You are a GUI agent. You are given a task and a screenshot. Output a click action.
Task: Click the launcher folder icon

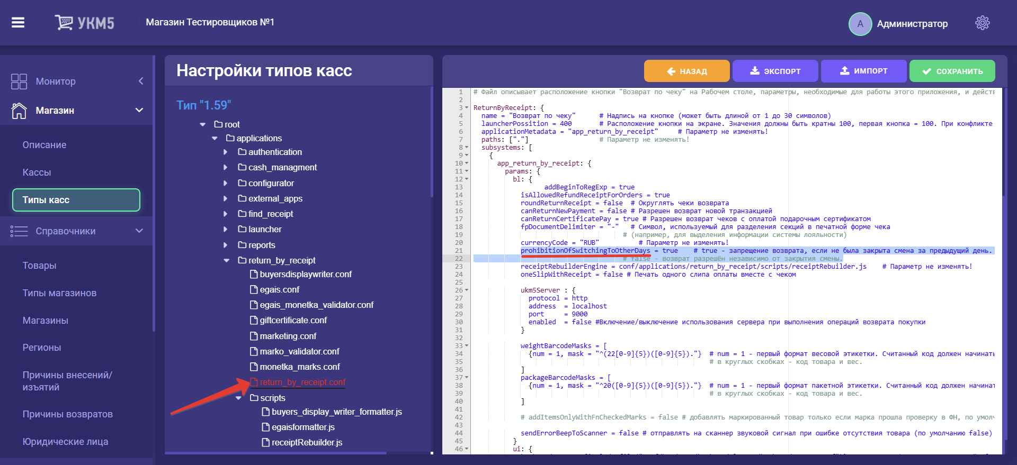coord(242,229)
